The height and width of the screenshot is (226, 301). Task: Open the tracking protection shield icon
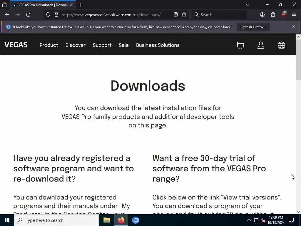point(48,15)
